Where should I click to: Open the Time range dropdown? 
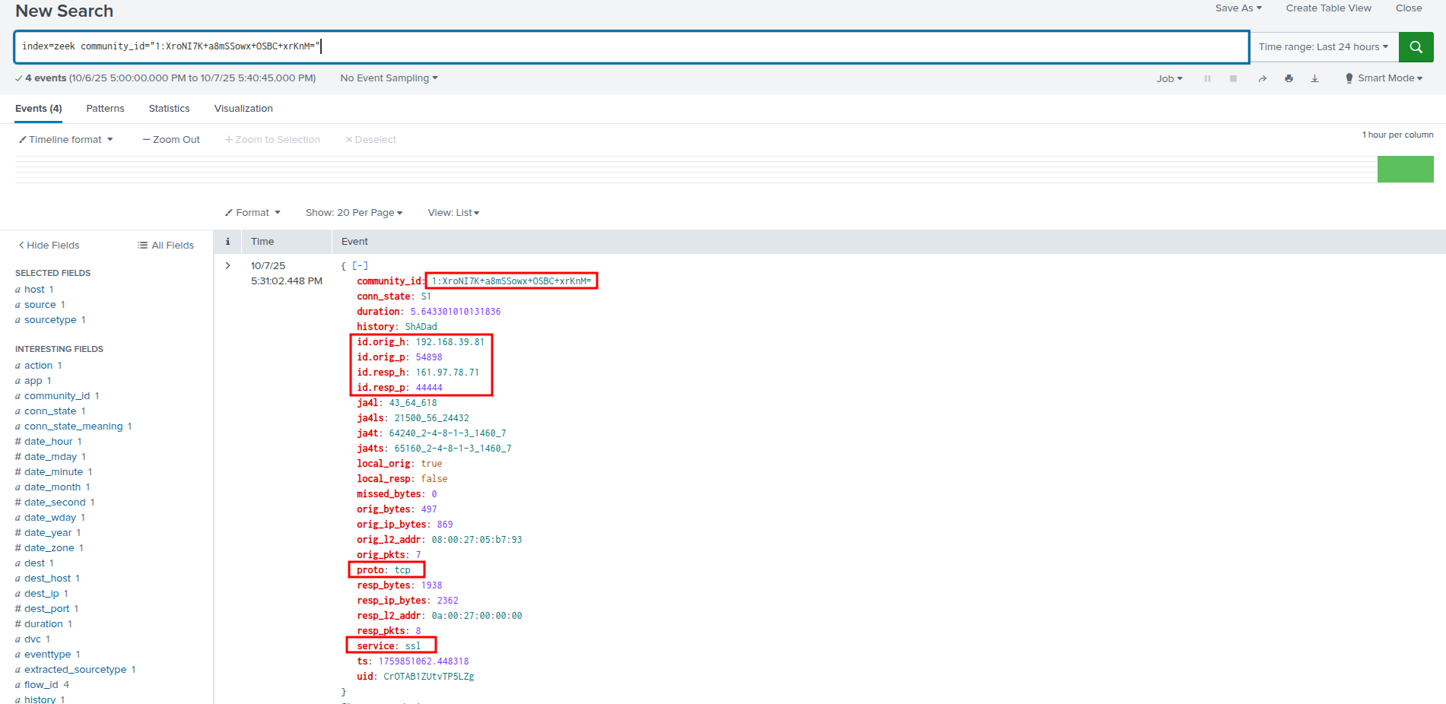pyautogui.click(x=1323, y=47)
